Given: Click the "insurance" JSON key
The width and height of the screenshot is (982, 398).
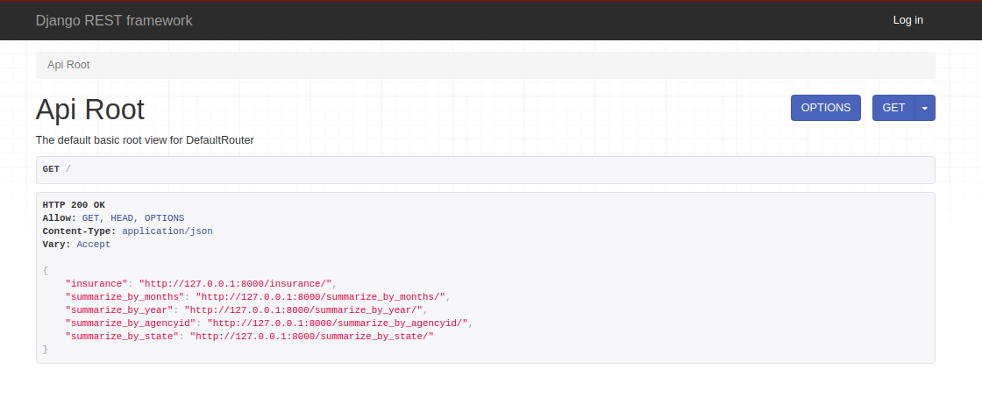Looking at the screenshot, I should [x=96, y=283].
